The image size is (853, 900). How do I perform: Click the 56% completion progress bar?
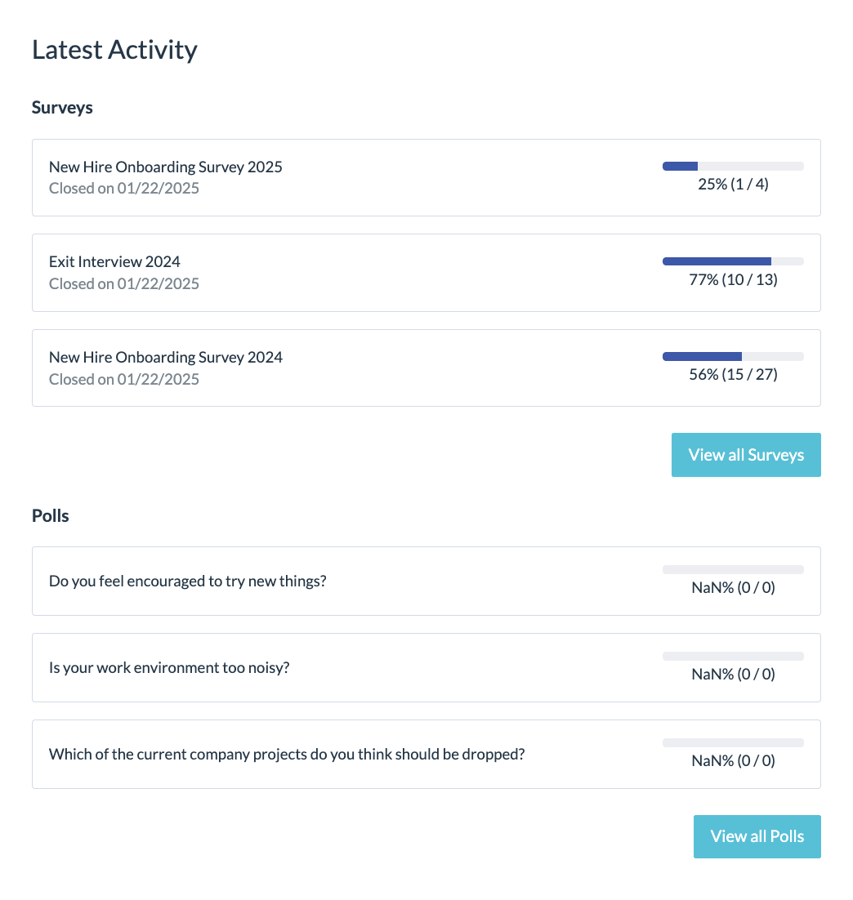[x=733, y=356]
